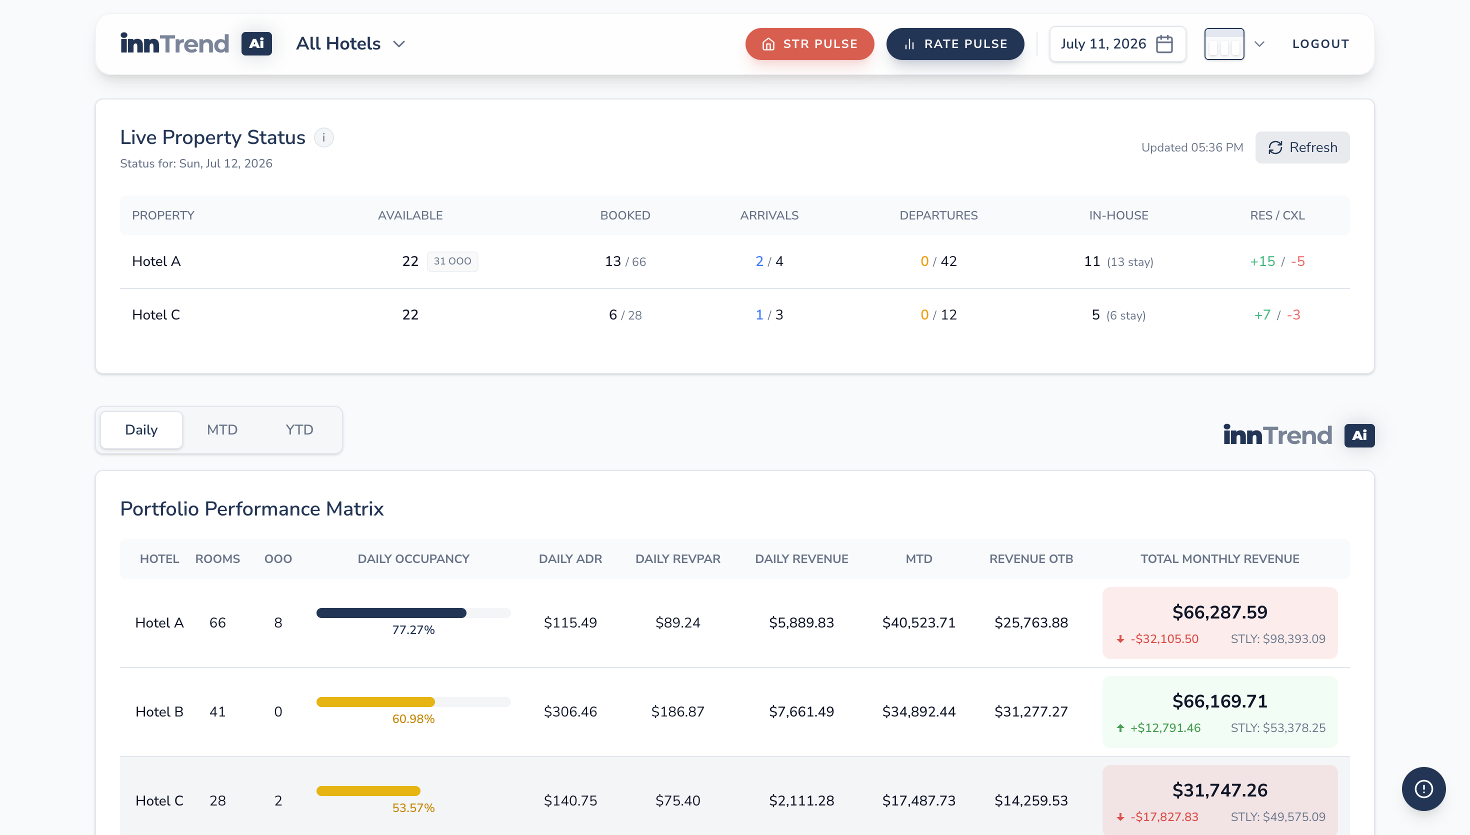Click Hotel A in Live Property Status
1470x835 pixels.
point(156,261)
